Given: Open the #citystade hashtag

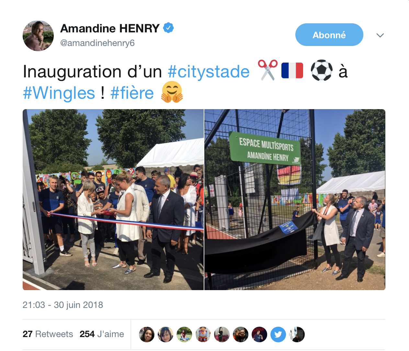Looking at the screenshot, I should click(209, 72).
